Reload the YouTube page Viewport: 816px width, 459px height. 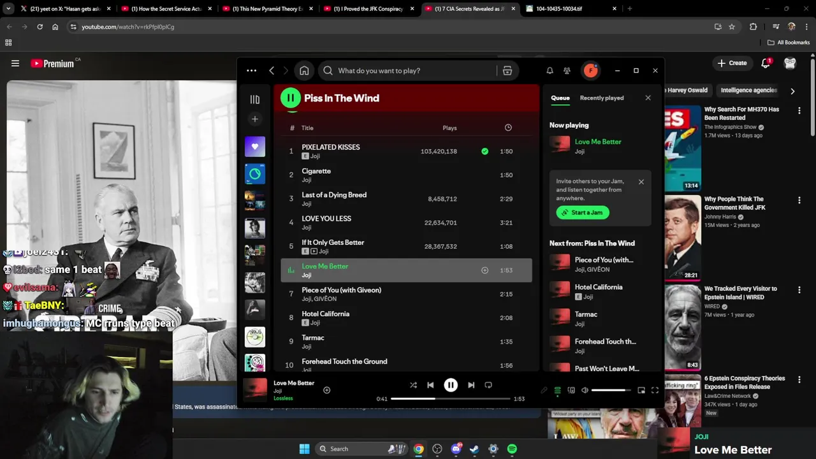point(40,27)
